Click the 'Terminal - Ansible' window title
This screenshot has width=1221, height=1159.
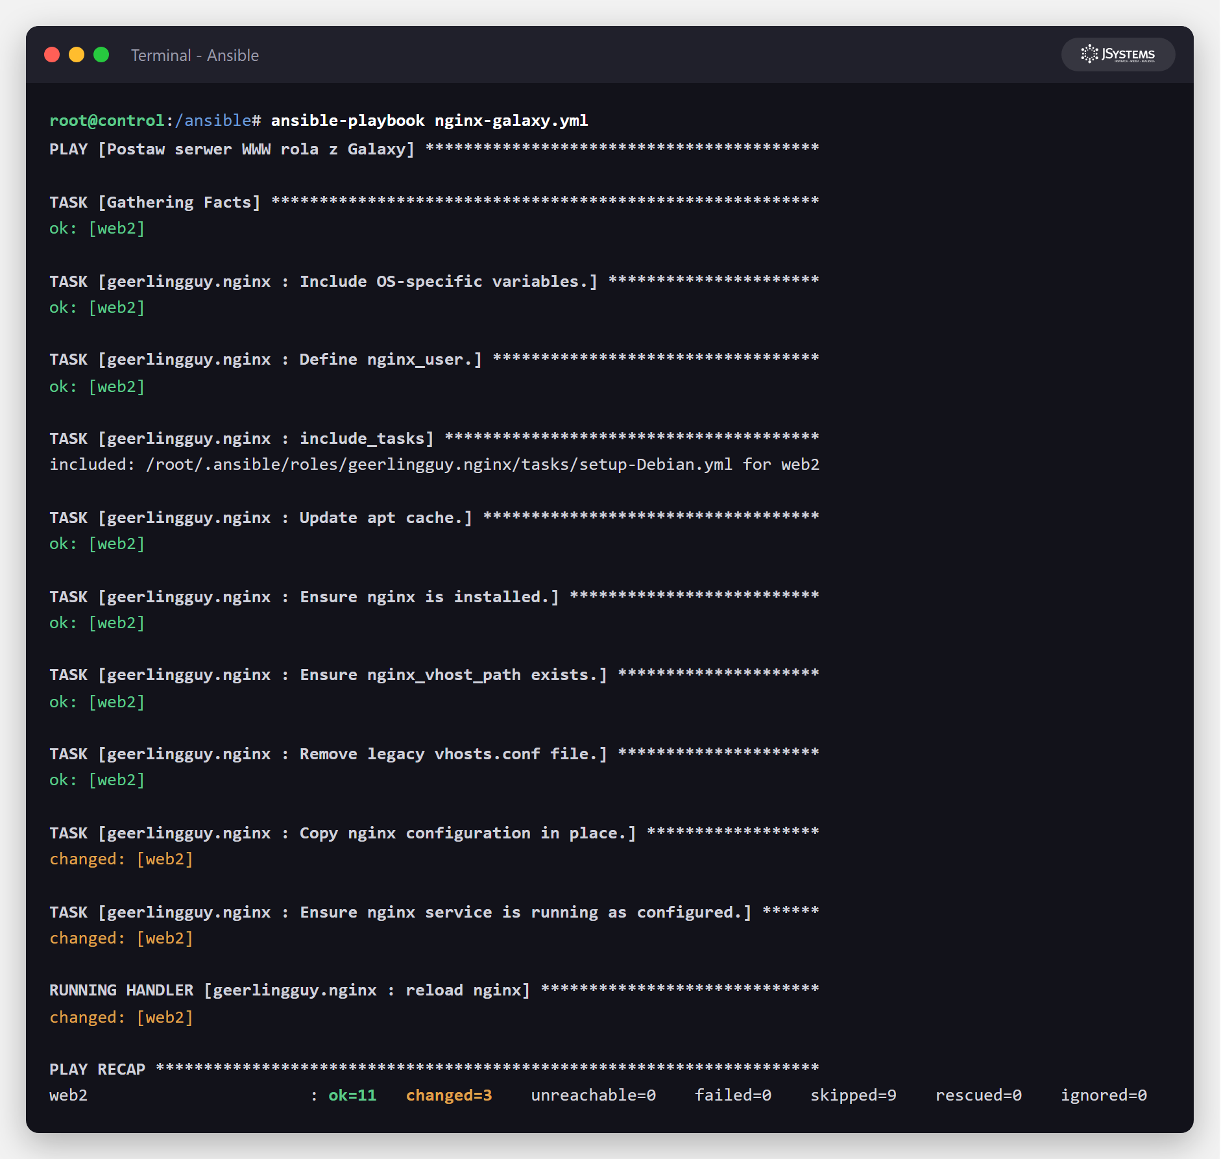195,55
